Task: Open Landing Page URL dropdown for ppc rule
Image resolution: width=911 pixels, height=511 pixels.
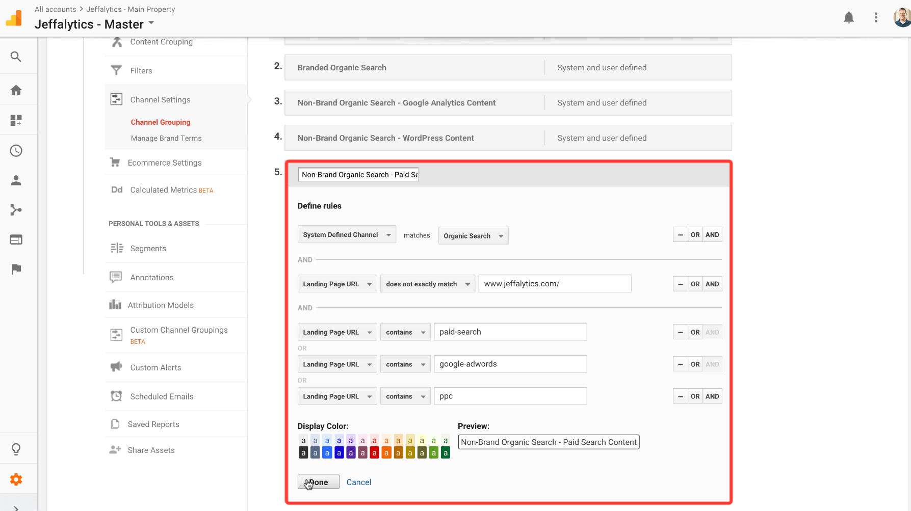Action: coord(337,396)
